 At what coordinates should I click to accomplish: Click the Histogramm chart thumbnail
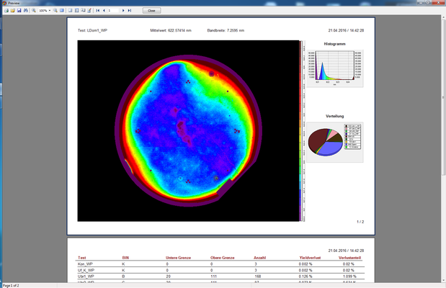pos(334,68)
